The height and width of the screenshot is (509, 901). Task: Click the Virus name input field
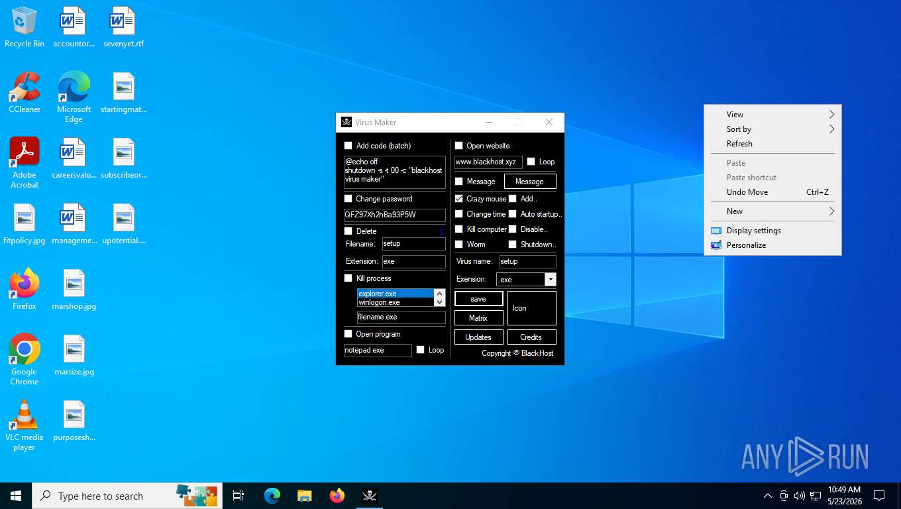(x=527, y=261)
